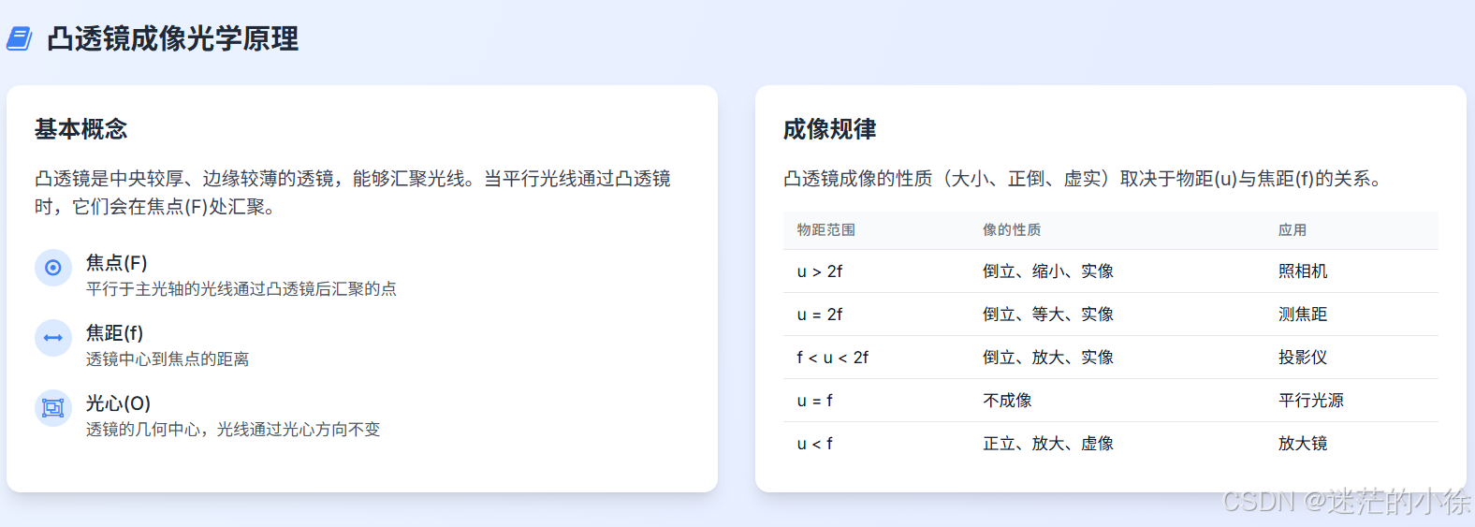Click the application cell 照相机
The image size is (1475, 527).
(1303, 271)
